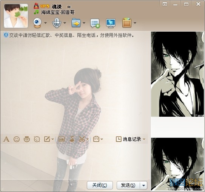The height and width of the screenshot is (192, 205).
Task: Open 消息记录 message history
Action: tap(128, 139)
